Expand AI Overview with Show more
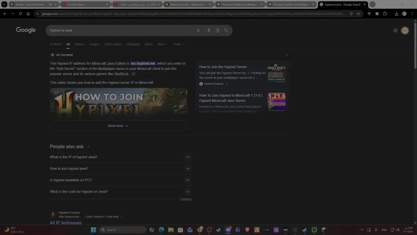The height and width of the screenshot is (235, 417). [x=118, y=126]
